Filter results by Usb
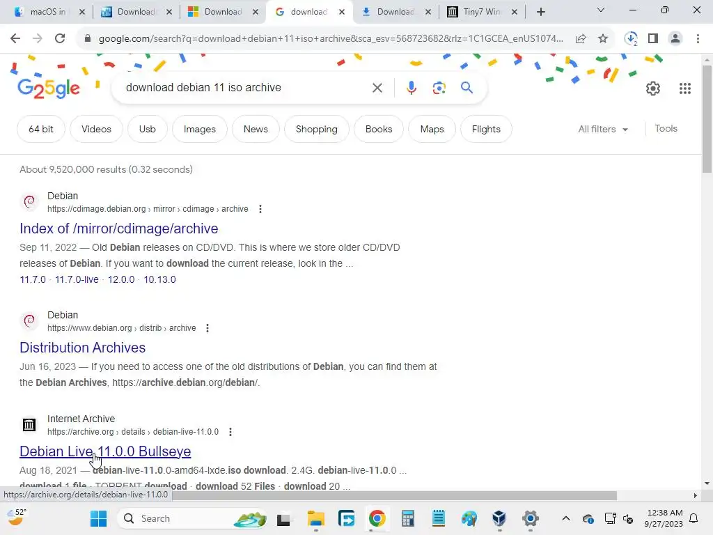Image resolution: width=713 pixels, height=535 pixels. click(x=148, y=129)
